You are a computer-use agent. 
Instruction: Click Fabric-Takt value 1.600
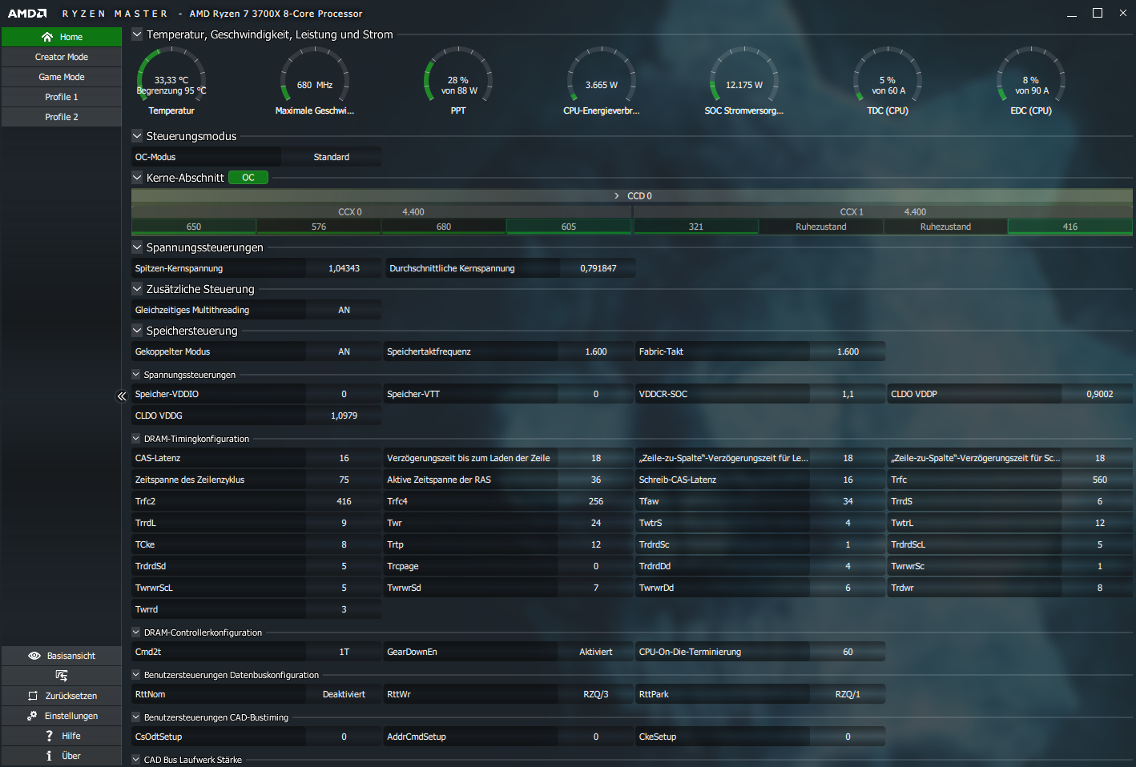(x=848, y=351)
